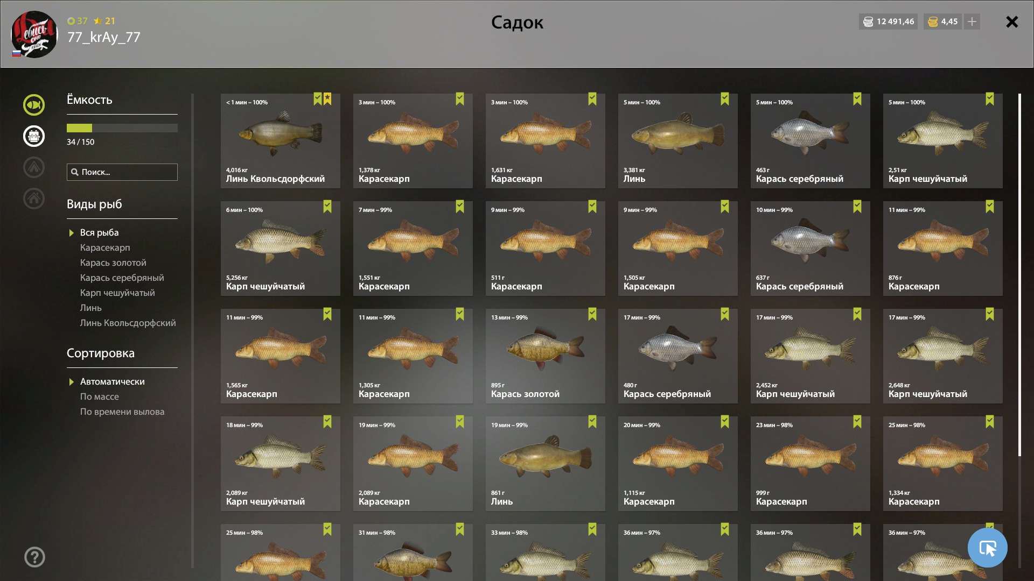Click the silver coins balance icon
Viewport: 1034px width, 581px height.
click(868, 22)
